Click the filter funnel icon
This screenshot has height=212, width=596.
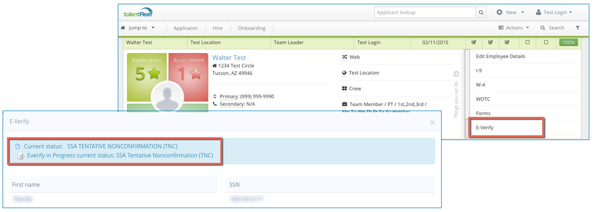(577, 28)
